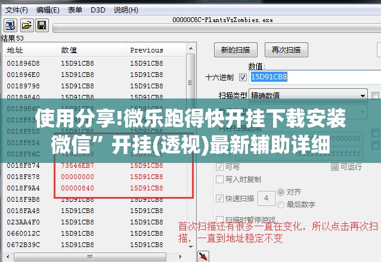Select the result row 0018F9A4
Image resolution: width=381 pixels, height=262 pixels.
[95, 188]
